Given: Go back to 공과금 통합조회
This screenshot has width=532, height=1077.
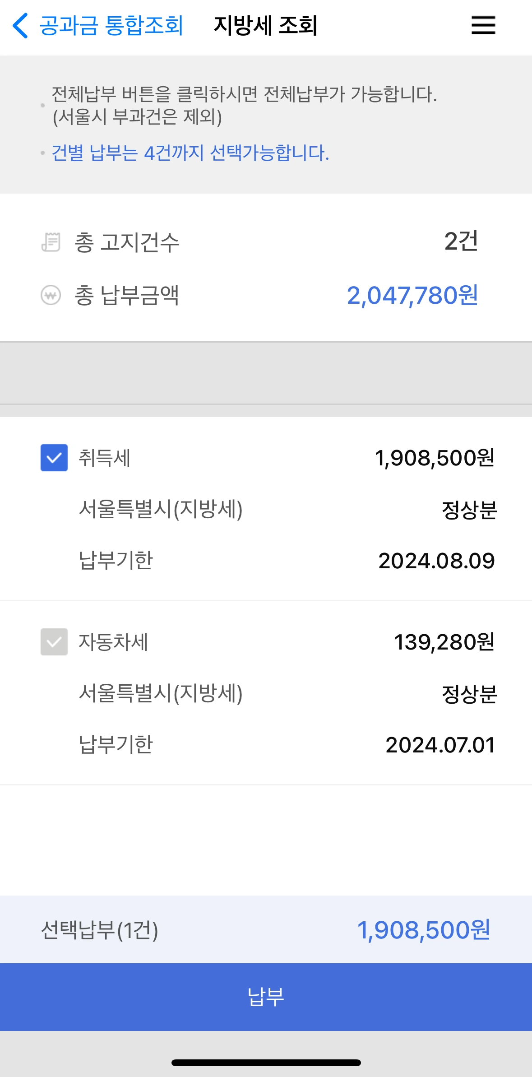Looking at the screenshot, I should (111, 25).
